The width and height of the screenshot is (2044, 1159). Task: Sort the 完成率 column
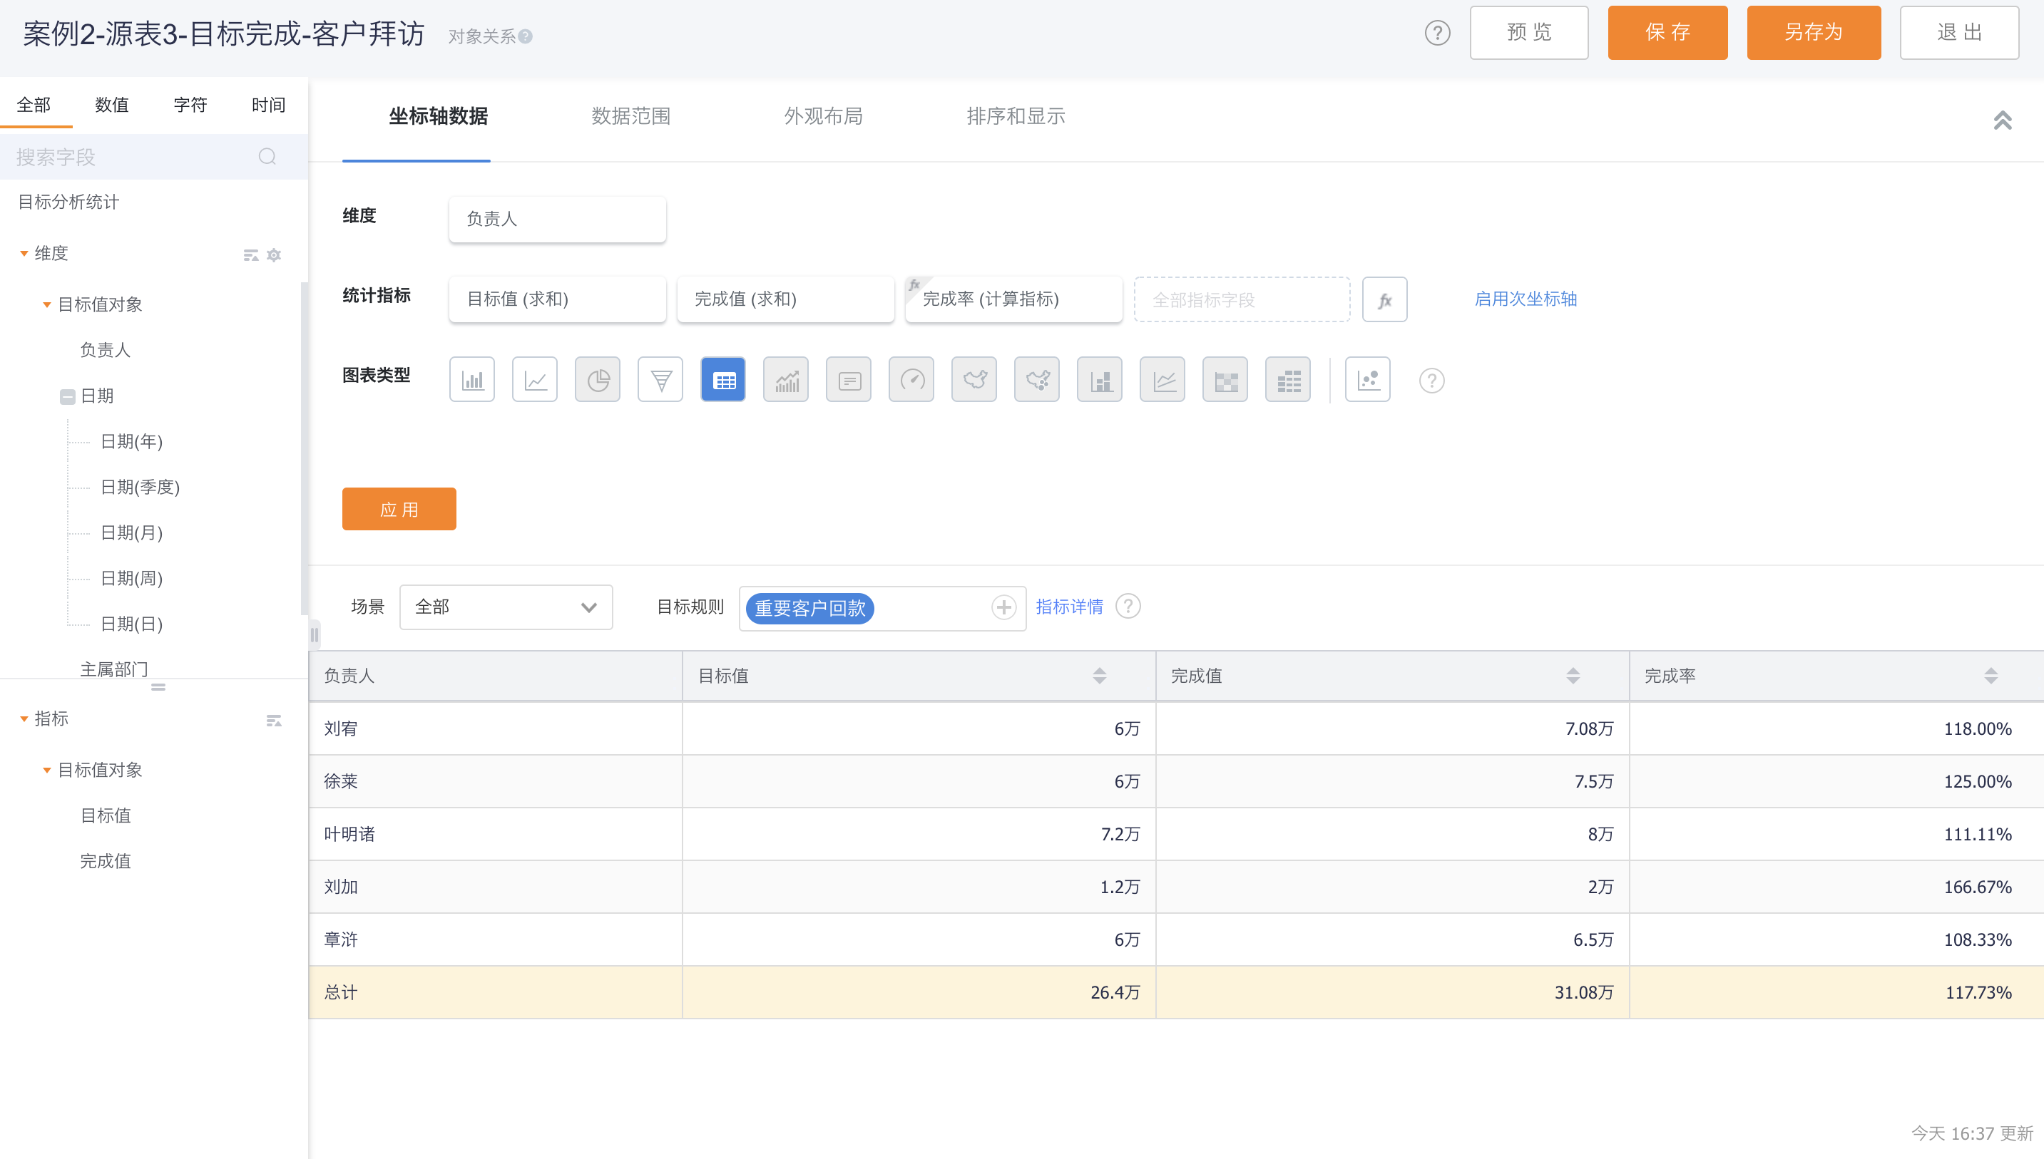click(x=1990, y=676)
